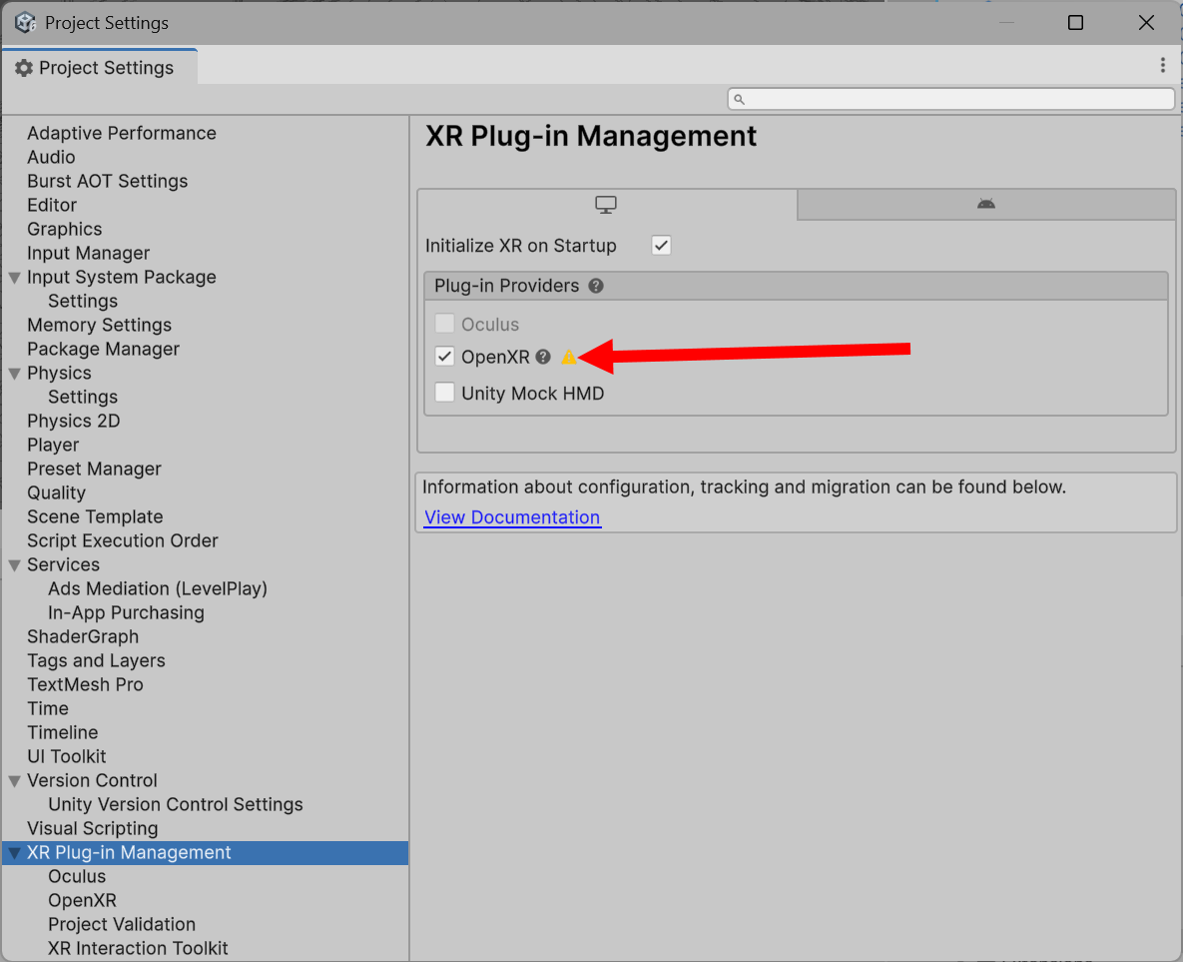Focus the settings search field
Screen dimensions: 1183x962
click(x=950, y=99)
